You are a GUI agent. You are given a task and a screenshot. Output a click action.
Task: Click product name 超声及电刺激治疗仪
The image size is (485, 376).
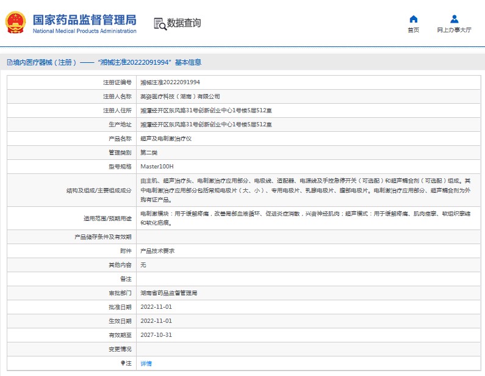pyautogui.click(x=166, y=138)
